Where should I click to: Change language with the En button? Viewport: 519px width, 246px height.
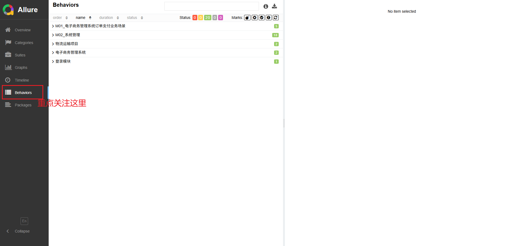coord(24,221)
